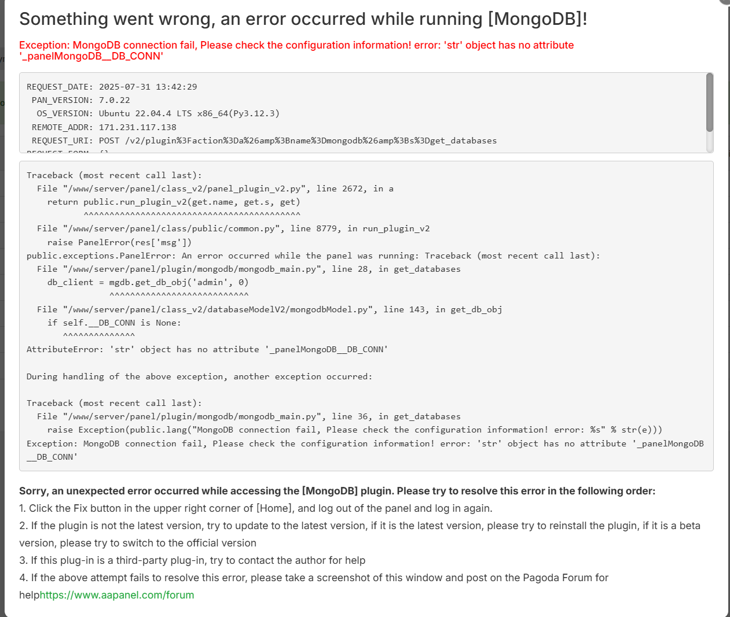This screenshot has width=730, height=617.
Task: Click the common.py line 8779 entry
Action: 233,228
